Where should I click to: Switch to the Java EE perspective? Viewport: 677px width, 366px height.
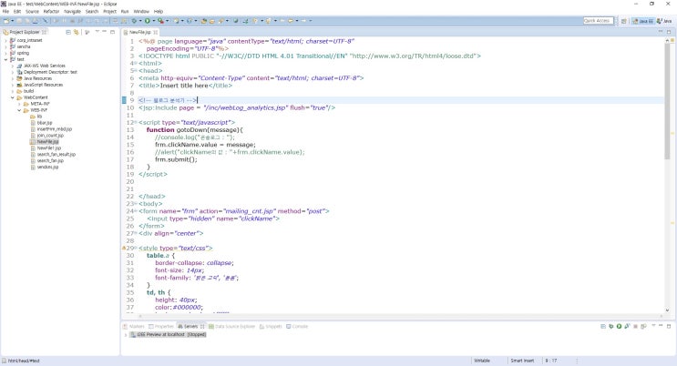click(x=643, y=20)
